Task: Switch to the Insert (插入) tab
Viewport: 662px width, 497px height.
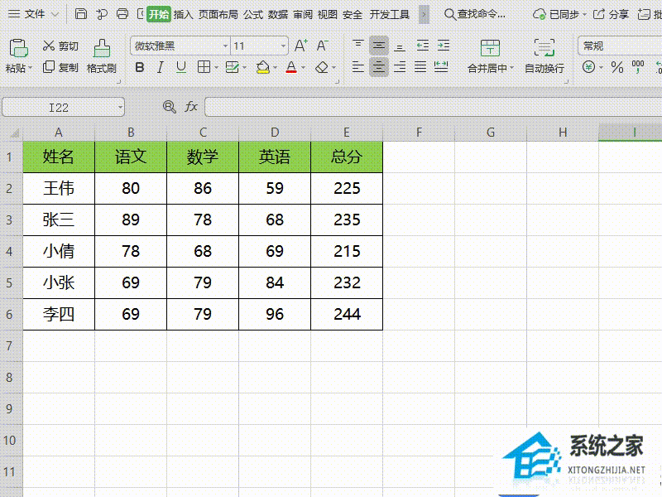Action: pos(183,14)
